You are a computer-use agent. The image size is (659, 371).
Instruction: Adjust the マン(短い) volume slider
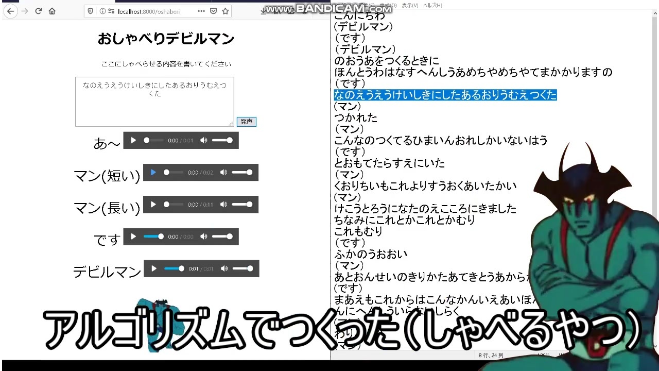(242, 172)
